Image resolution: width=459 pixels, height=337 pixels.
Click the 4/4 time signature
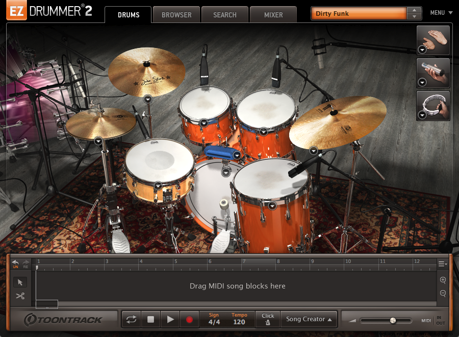(214, 322)
